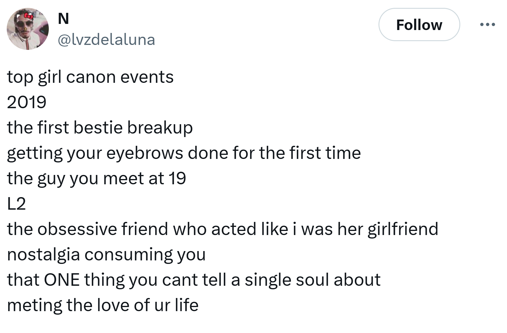Click the word 'girlfriend' in the tweet
Image resolution: width=507 pixels, height=333 pixels.
(x=403, y=229)
